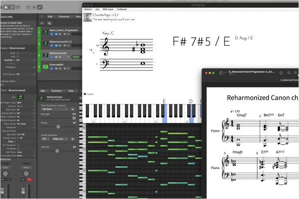The width and height of the screenshot is (299, 199).
Task: Tick the region Mute checkbox
Action: tap(18, 53)
